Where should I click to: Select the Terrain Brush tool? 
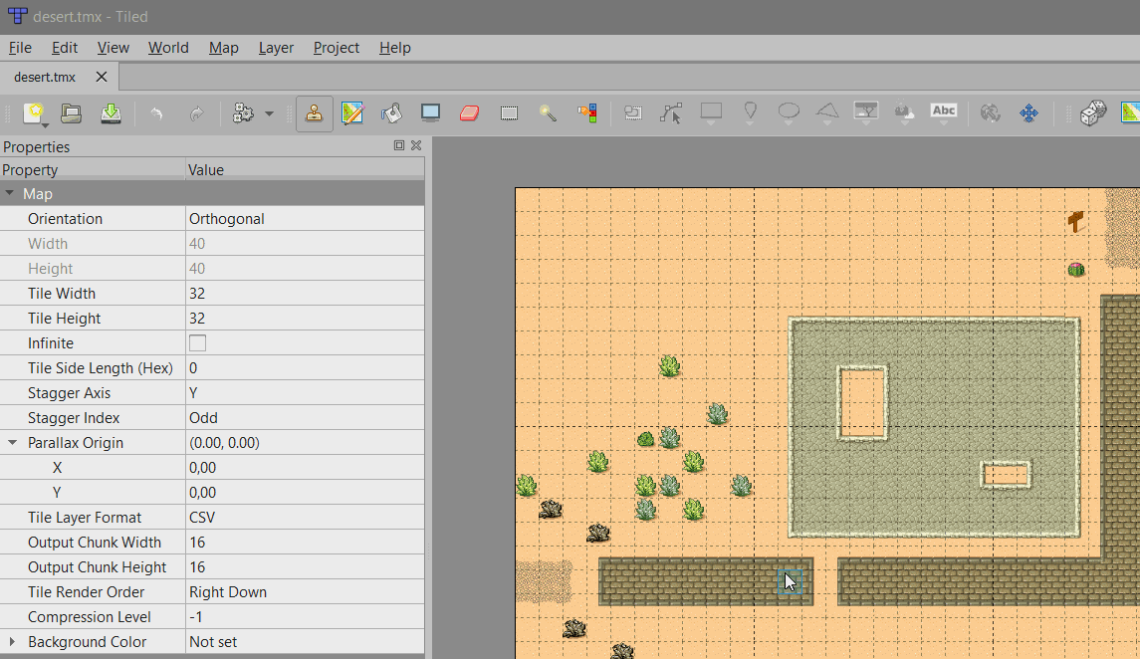pos(352,113)
